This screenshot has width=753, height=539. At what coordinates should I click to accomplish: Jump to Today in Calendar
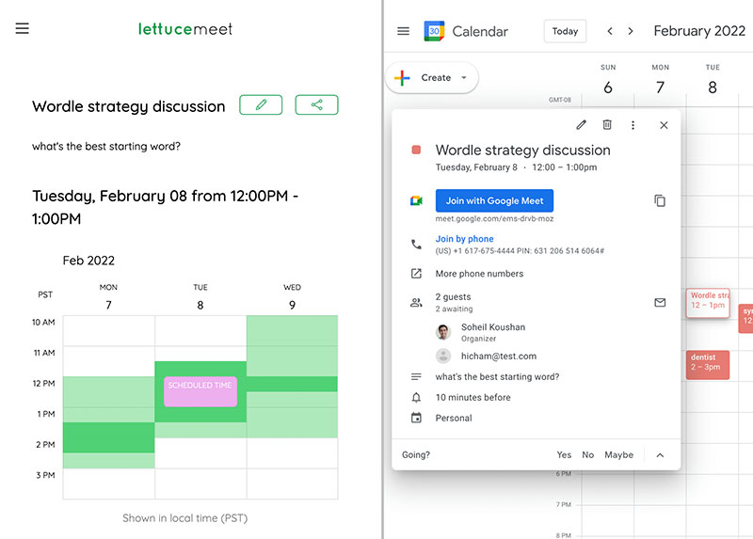(x=565, y=31)
